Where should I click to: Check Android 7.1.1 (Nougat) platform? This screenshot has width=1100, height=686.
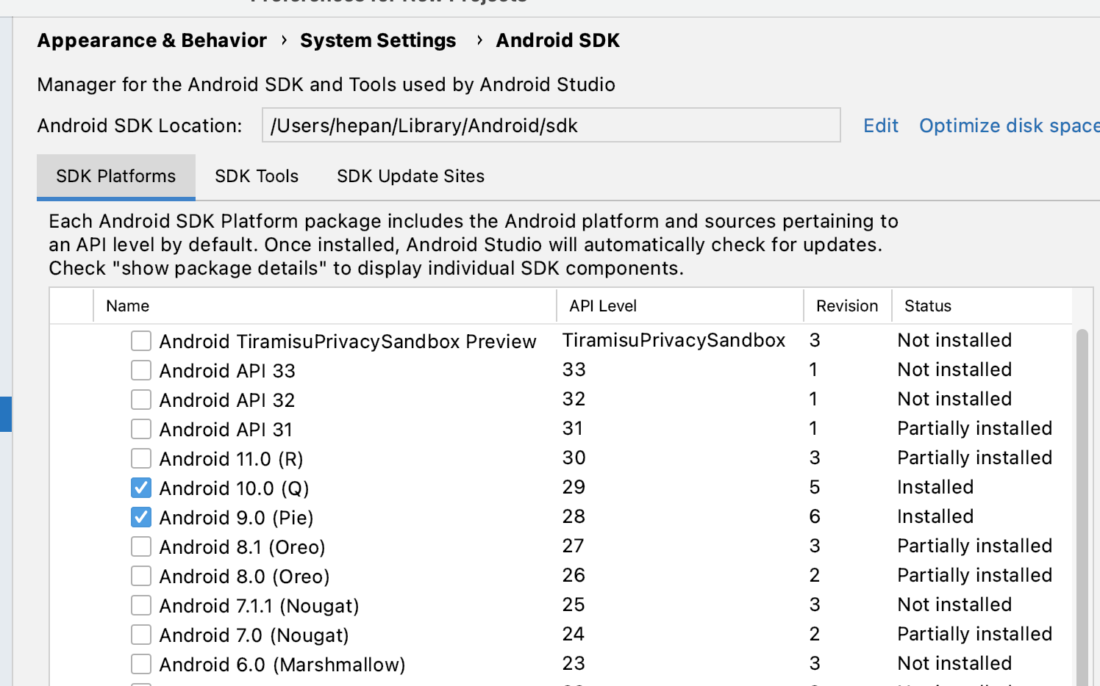pyautogui.click(x=141, y=605)
